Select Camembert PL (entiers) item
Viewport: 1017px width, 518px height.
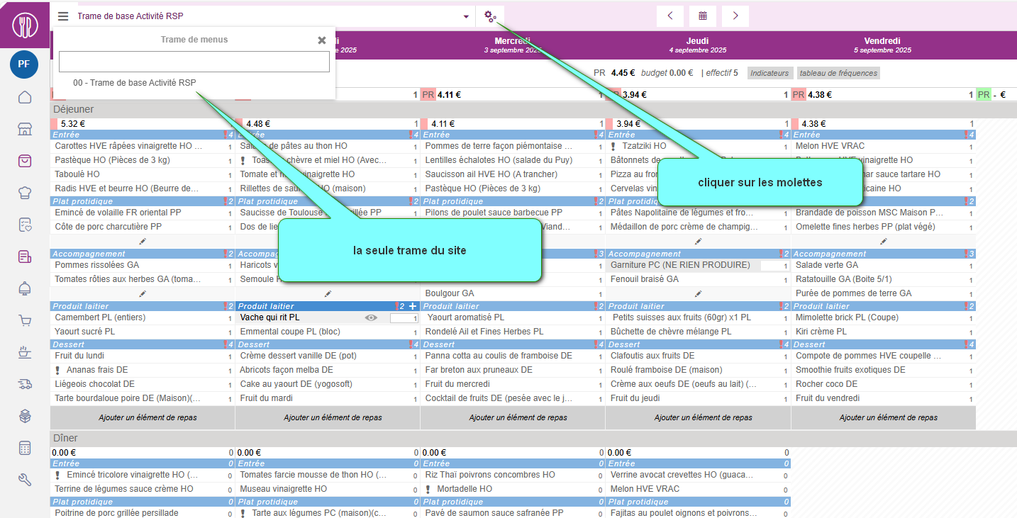tap(100, 317)
